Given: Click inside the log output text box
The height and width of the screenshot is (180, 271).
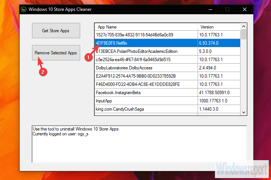Looking at the screenshot, I should coord(139,144).
